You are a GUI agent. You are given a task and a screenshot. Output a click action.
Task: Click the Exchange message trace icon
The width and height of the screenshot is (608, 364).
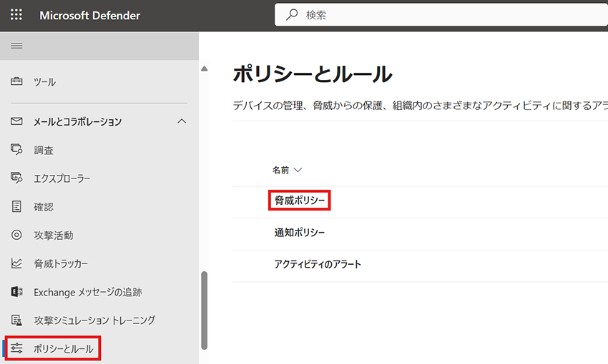(16, 292)
